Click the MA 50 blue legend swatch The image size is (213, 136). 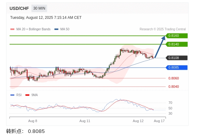coord(56,29)
